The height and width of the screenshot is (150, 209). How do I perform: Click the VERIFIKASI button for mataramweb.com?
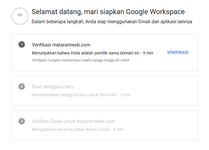pyautogui.click(x=178, y=52)
